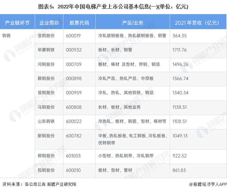Click the @前瞻经济学人APP credit
The width and height of the screenshot is (227, 191).
(x=208, y=184)
